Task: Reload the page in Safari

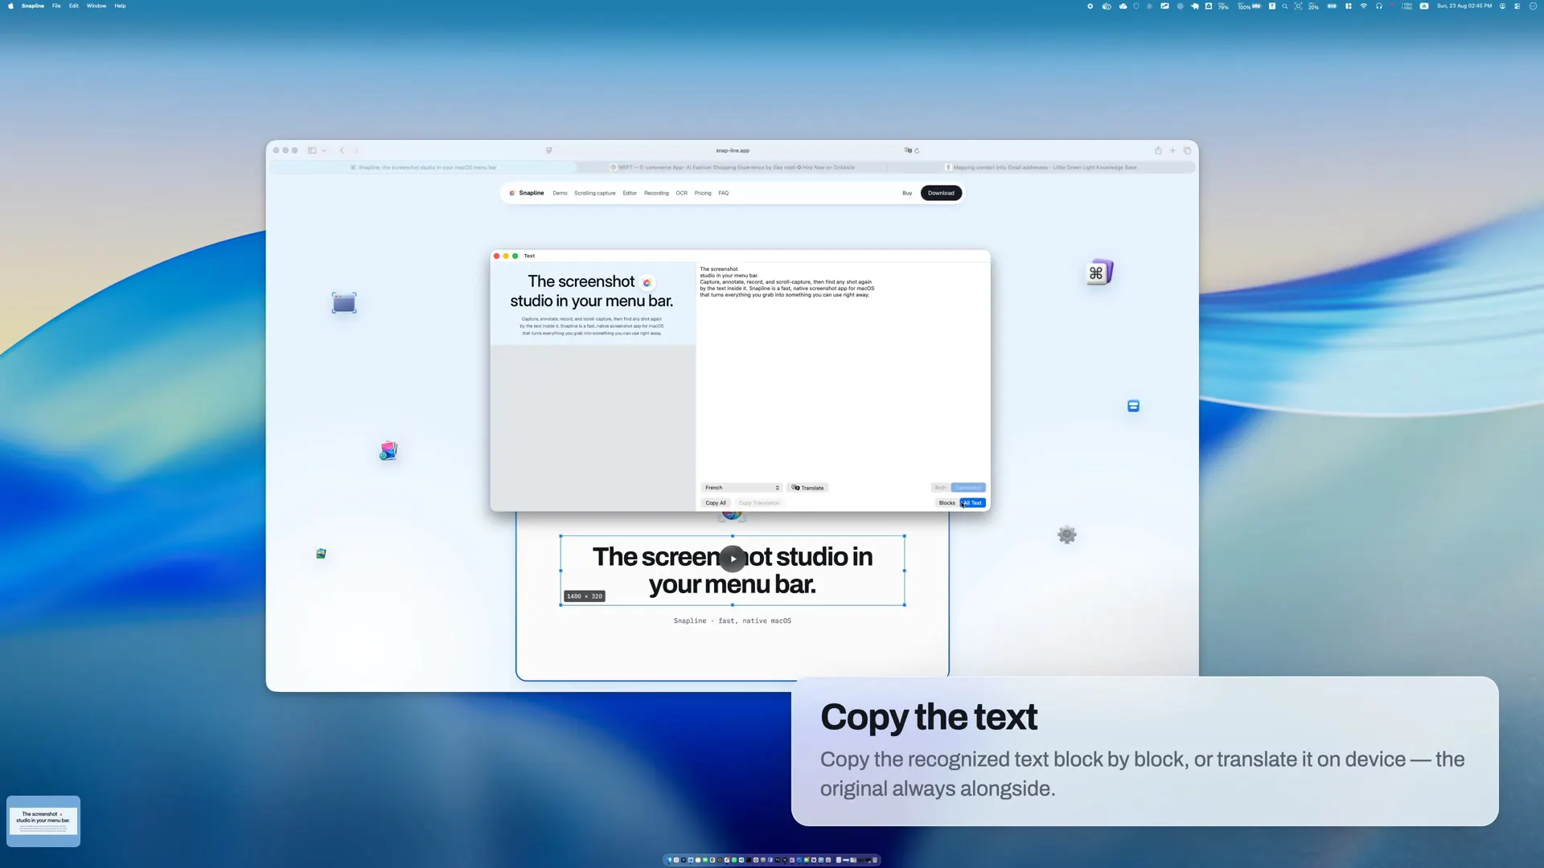Action: [x=917, y=150]
